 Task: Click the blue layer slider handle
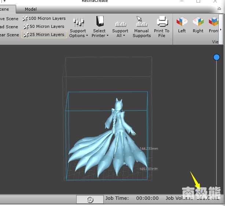tap(217, 57)
